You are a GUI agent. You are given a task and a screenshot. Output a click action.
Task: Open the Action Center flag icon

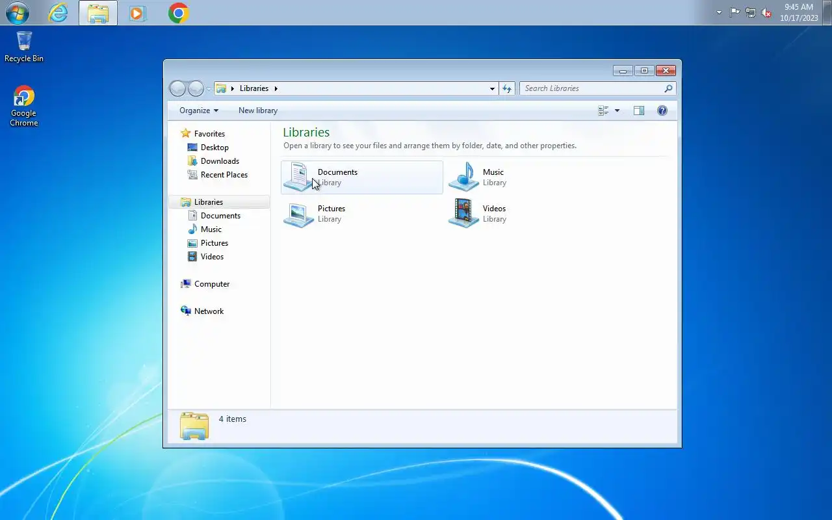(x=735, y=12)
